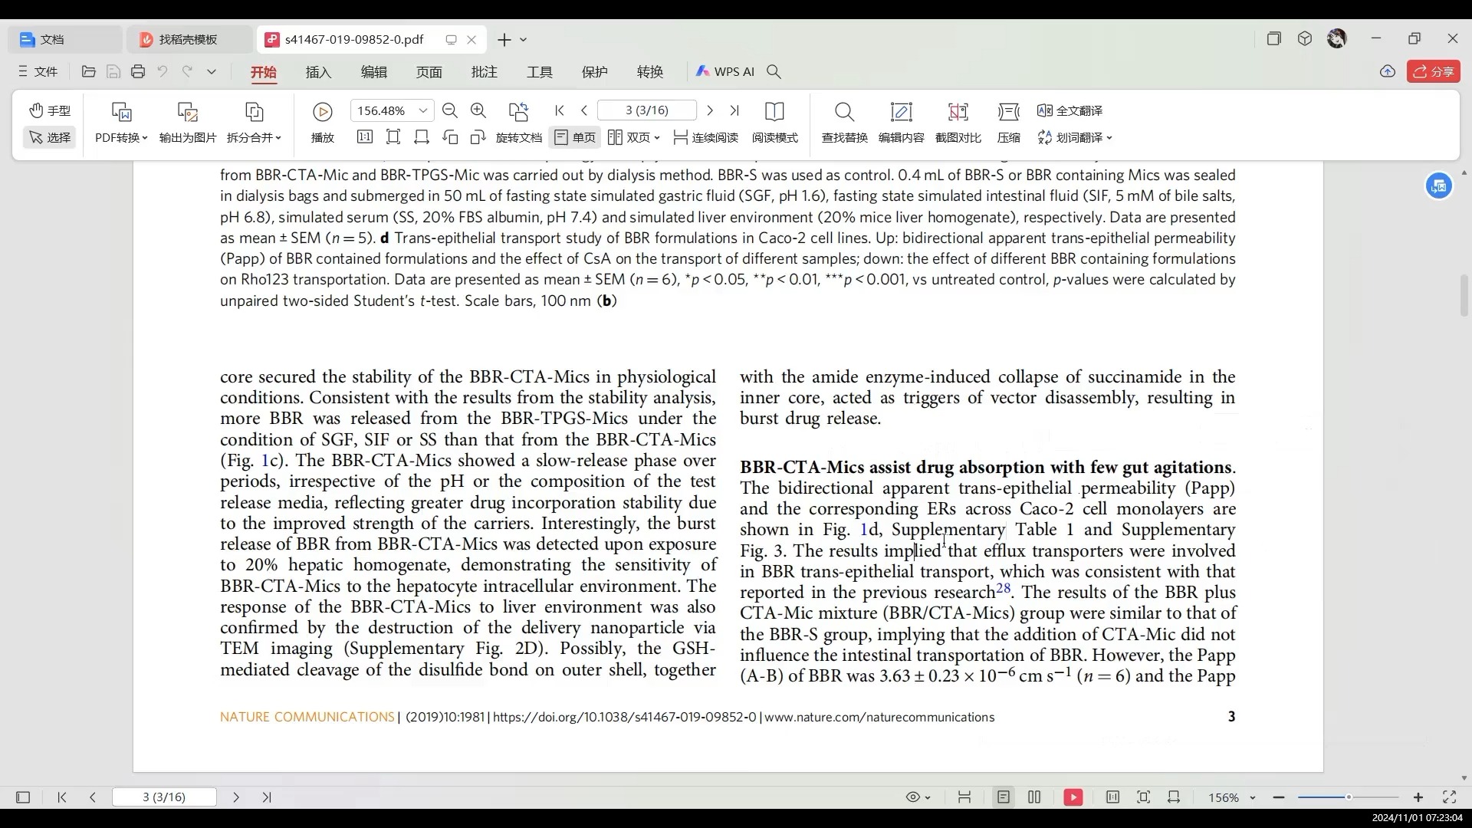The width and height of the screenshot is (1472, 828).
Task: Enable Single Page (单页) view
Action: pyautogui.click(x=575, y=137)
